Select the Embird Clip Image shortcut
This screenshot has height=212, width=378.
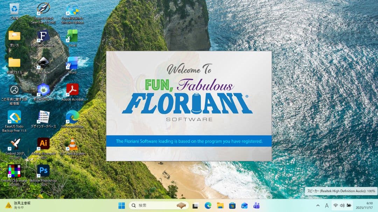tap(14, 171)
